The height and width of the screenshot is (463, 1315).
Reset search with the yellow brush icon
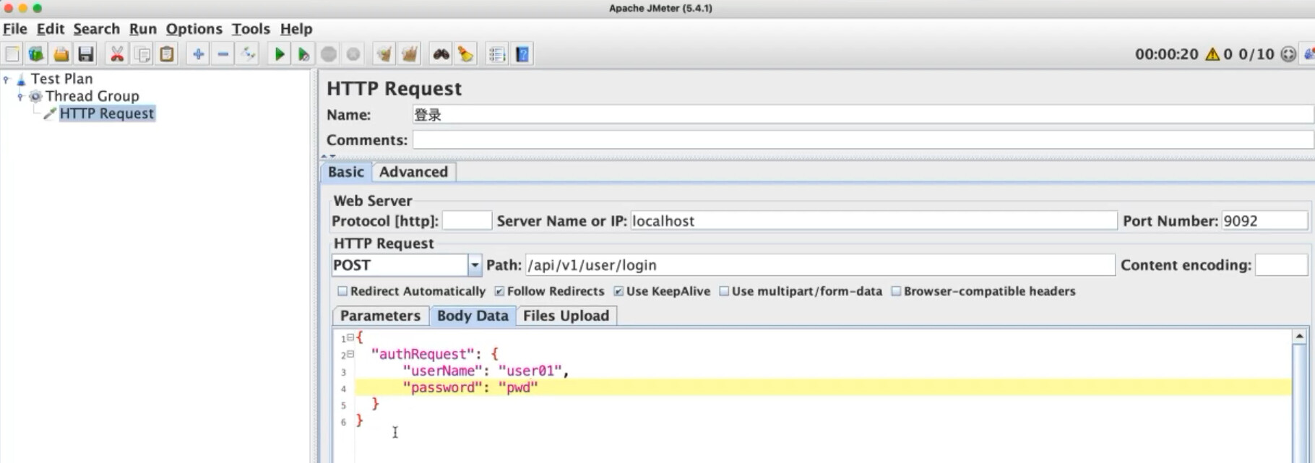click(466, 54)
